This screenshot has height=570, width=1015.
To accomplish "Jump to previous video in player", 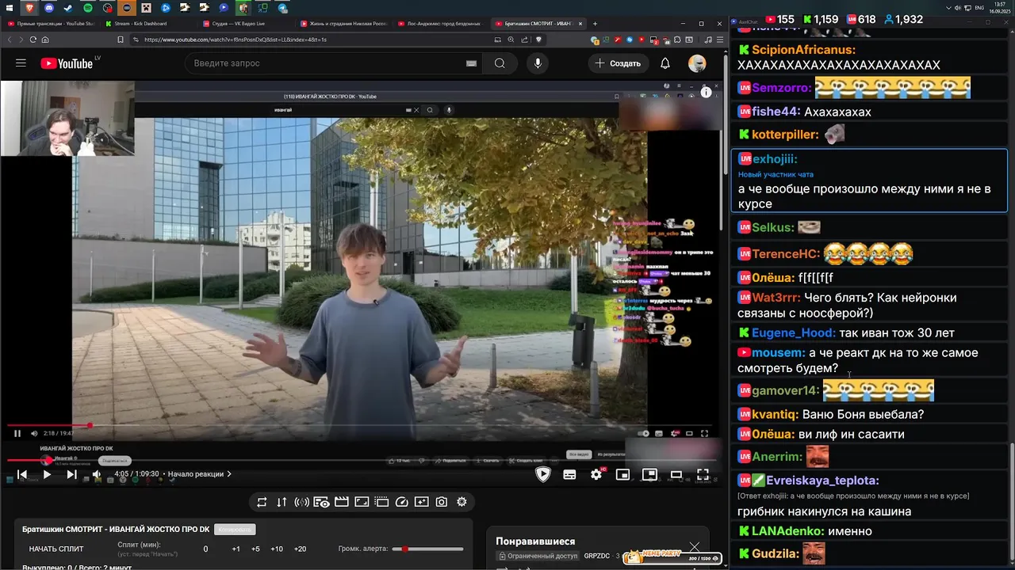I will [21, 474].
